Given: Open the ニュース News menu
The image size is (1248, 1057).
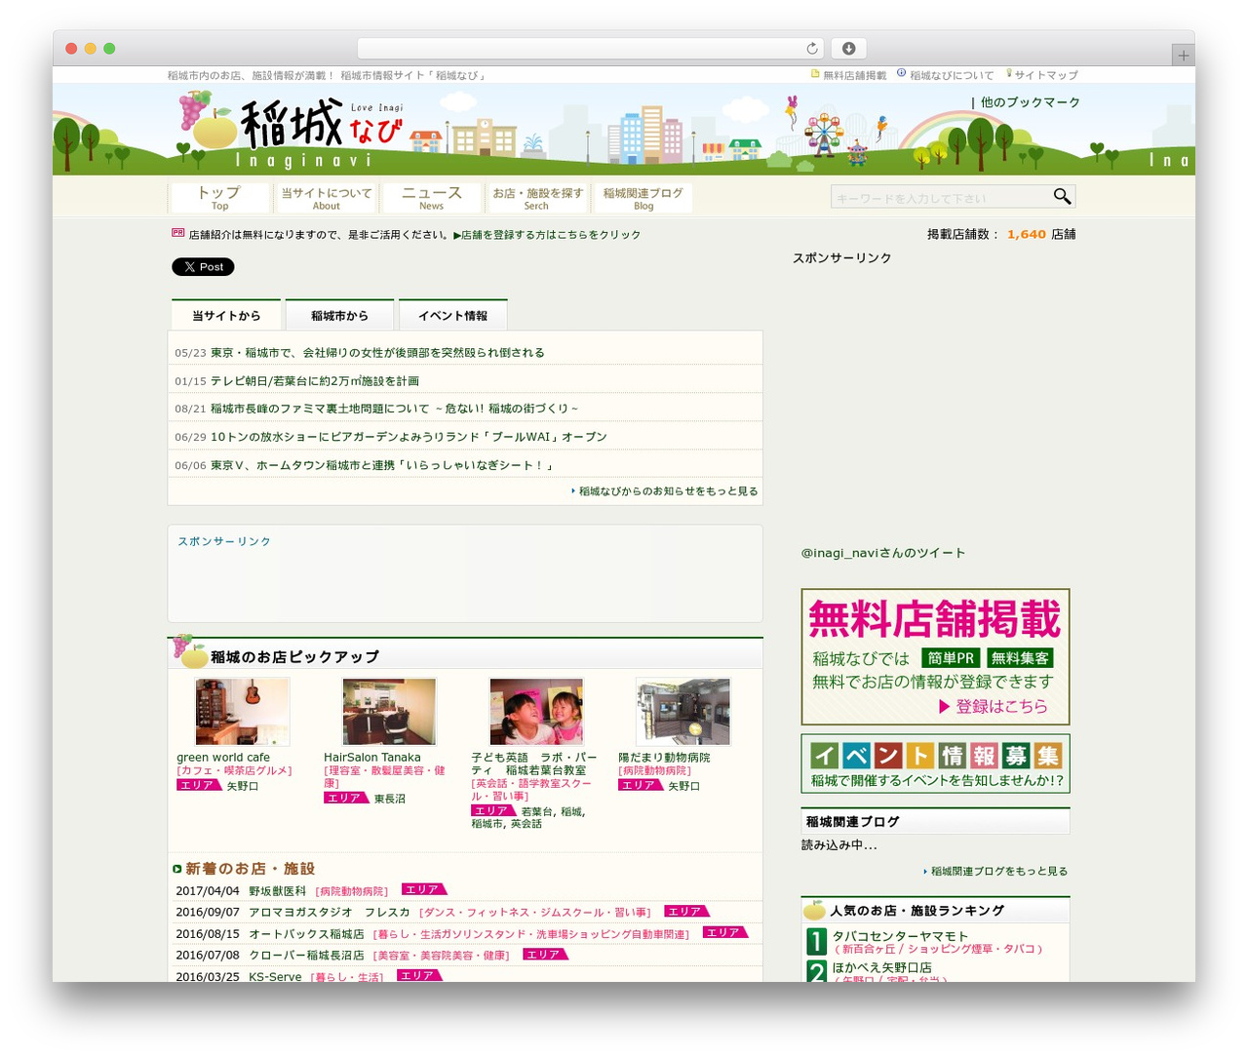Looking at the screenshot, I should pos(432,198).
